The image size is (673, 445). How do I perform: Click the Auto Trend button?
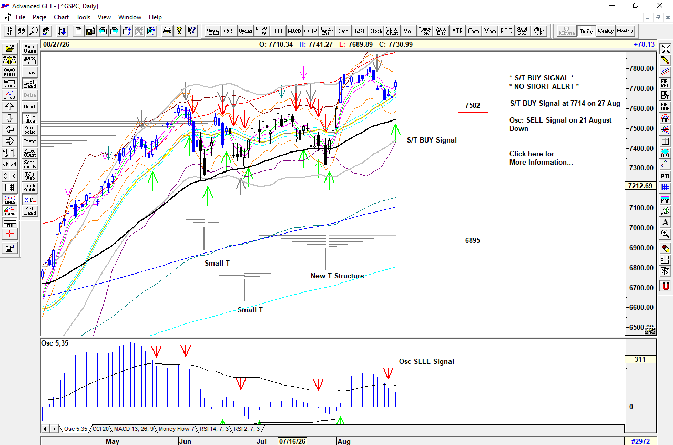30,61
